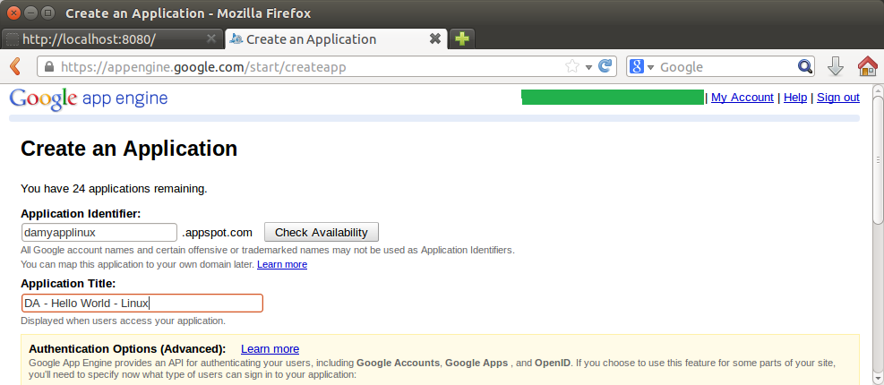Focus the Application Identifier text field
Viewport: 884px width, 385px height.
click(99, 232)
